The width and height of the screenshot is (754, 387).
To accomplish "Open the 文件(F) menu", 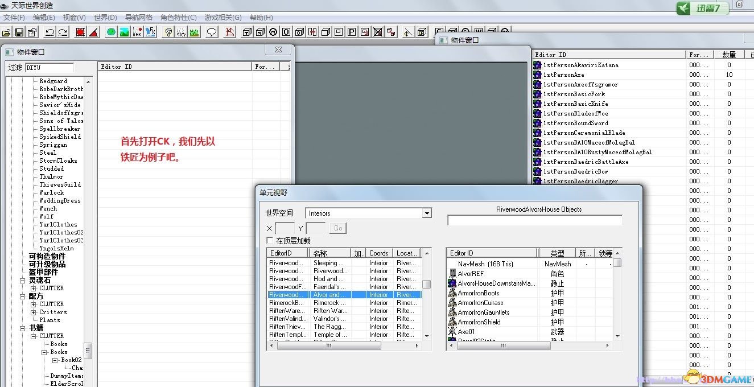I will tap(14, 18).
